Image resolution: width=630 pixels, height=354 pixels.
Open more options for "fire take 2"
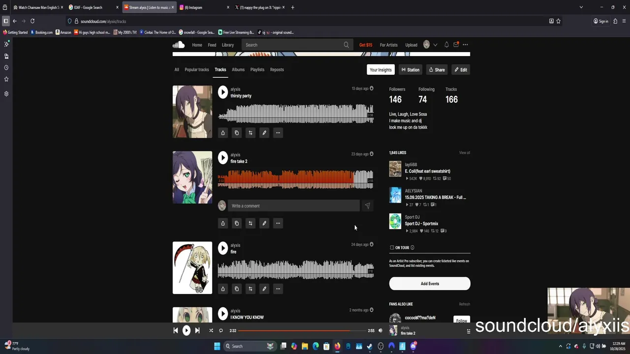click(278, 223)
